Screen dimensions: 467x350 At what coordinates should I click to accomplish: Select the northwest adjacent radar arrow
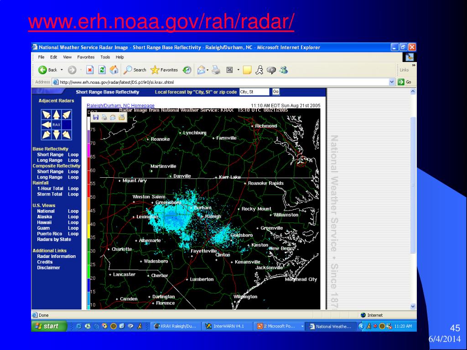coord(46,114)
